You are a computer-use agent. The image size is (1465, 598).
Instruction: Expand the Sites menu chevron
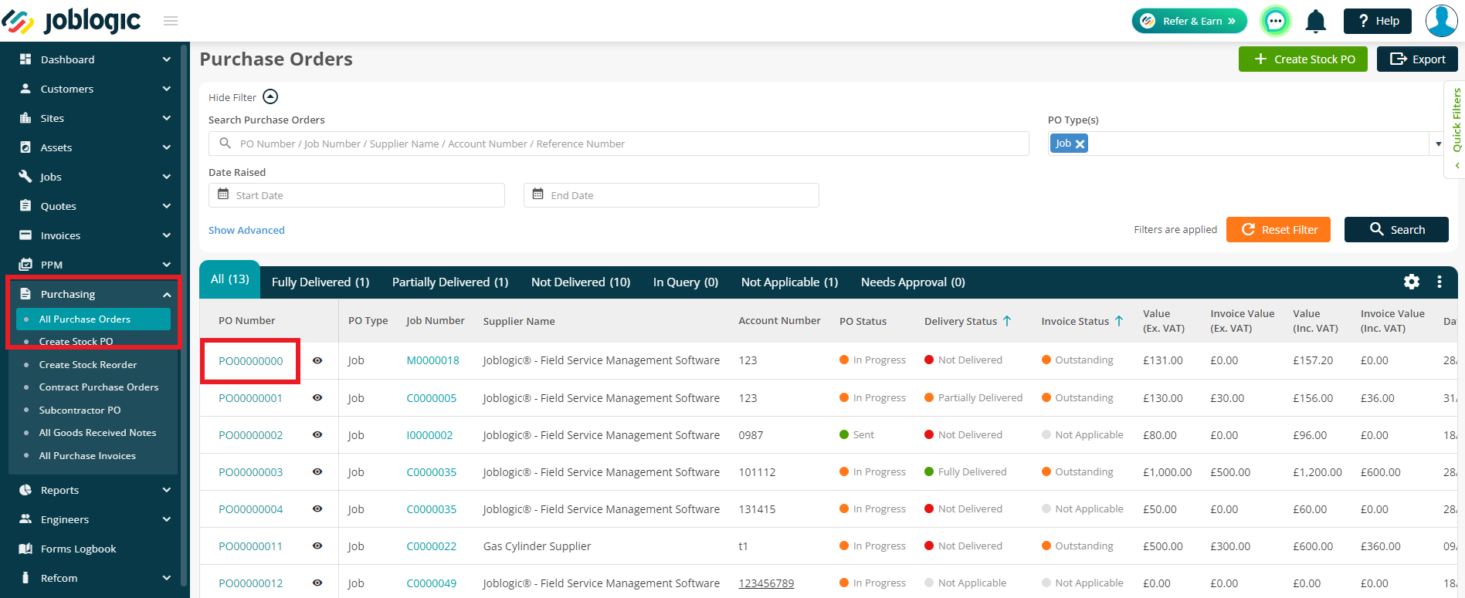pos(167,118)
